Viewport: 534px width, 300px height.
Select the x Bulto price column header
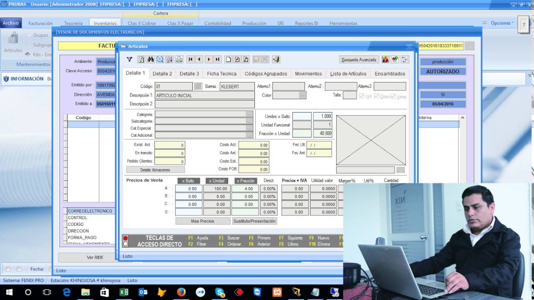click(x=188, y=181)
